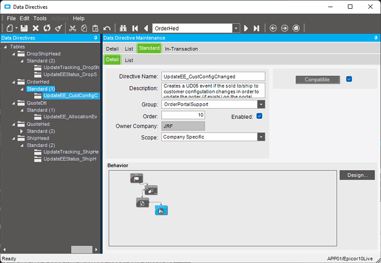Select the inner green Detail sub-tab
Image resolution: width=381 pixels, height=263 pixels.
pyautogui.click(x=112, y=60)
